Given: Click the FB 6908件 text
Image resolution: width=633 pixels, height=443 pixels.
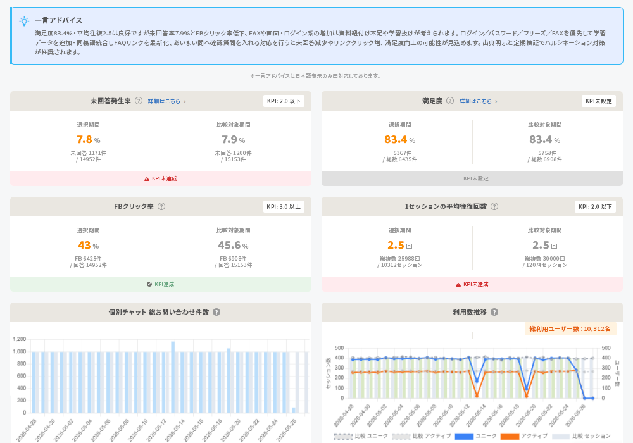Looking at the screenshot, I should 234,259.
